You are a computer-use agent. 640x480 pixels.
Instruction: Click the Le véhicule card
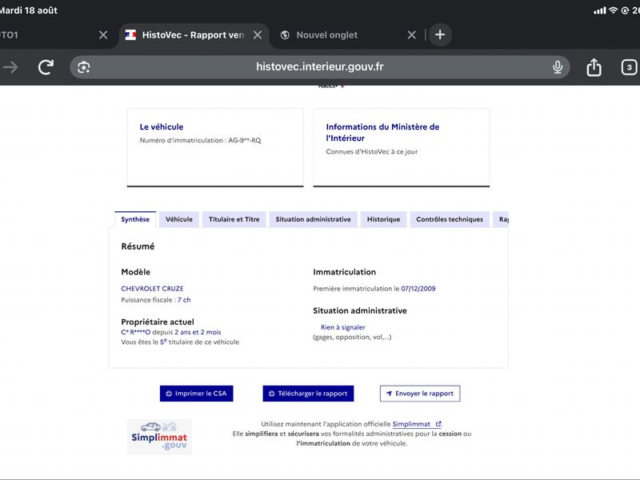(x=215, y=147)
